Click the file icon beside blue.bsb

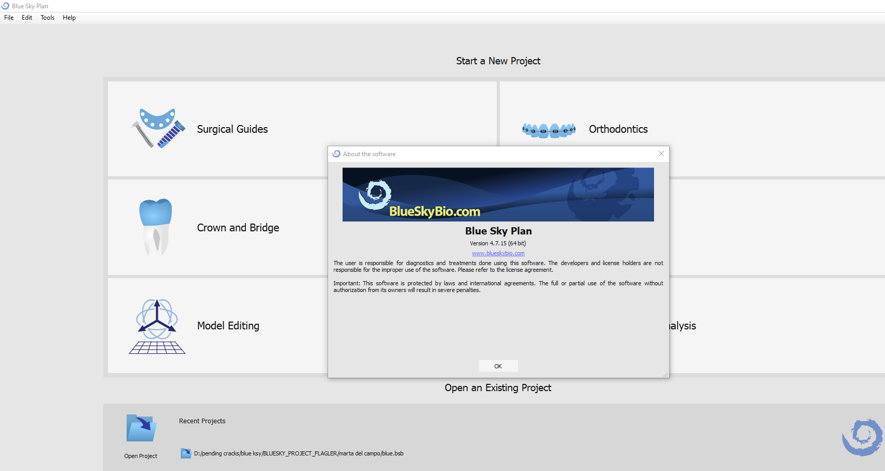(x=186, y=453)
